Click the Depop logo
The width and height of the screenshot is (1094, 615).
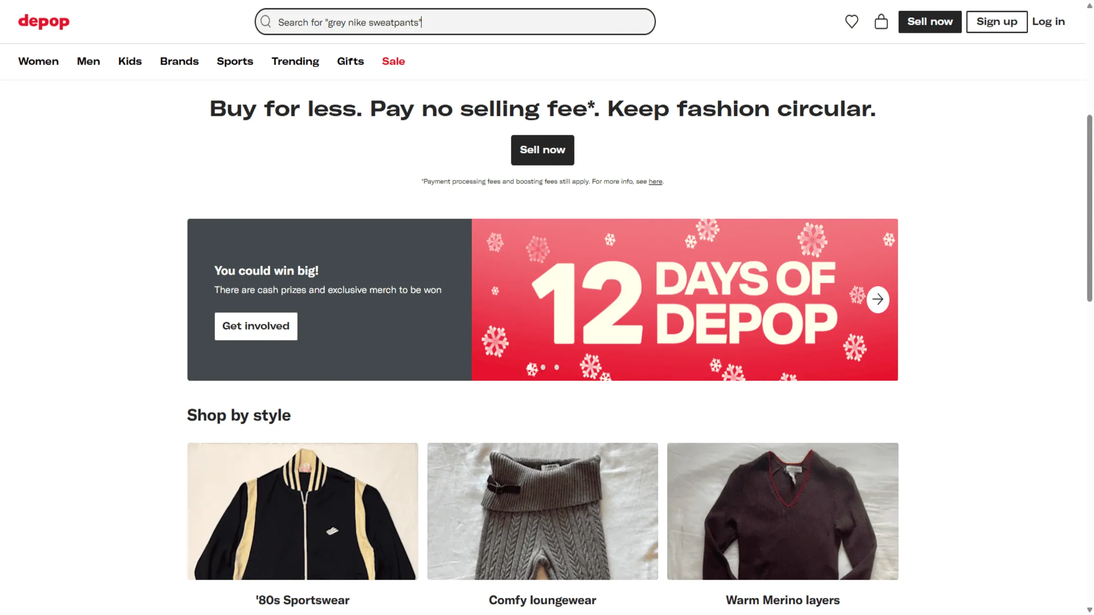43,21
